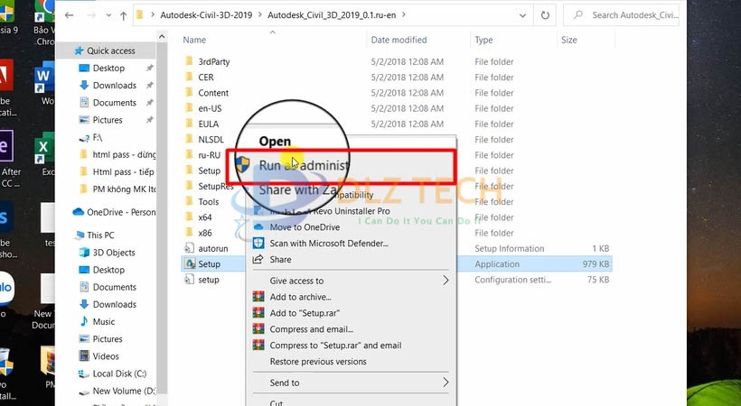Choose Move to OneDrive
741x406 pixels.
(305, 227)
